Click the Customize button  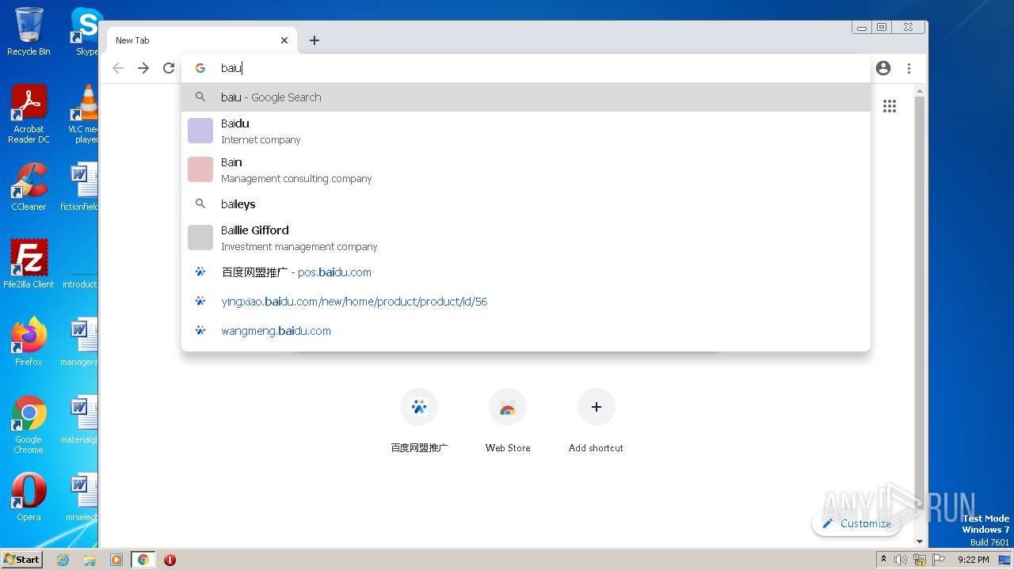click(856, 523)
